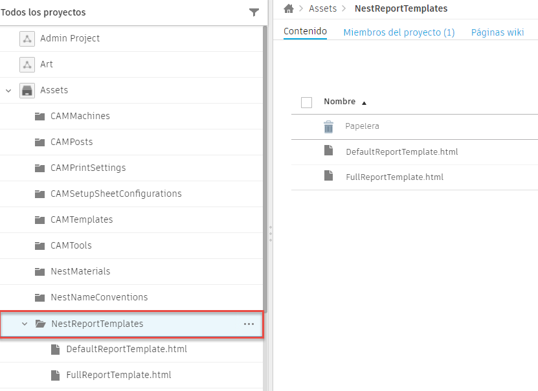This screenshot has width=538, height=391.
Task: Click the project tree vertical scrollbar
Action: [x=265, y=162]
